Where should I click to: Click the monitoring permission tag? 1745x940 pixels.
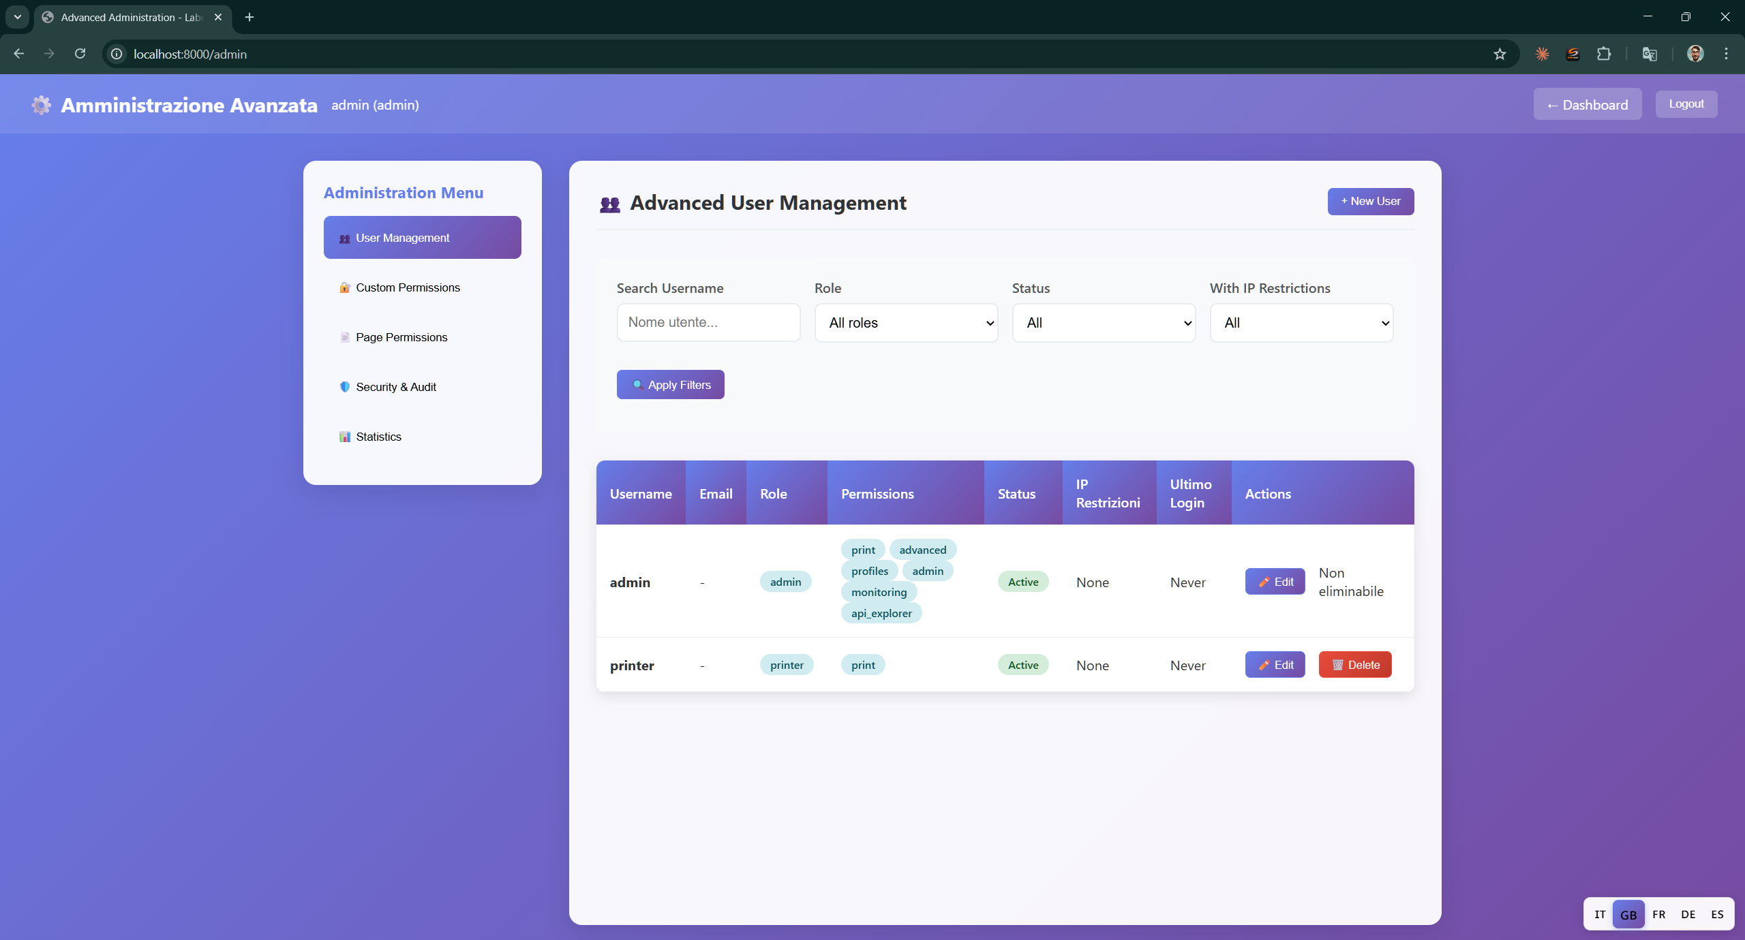[x=879, y=592]
